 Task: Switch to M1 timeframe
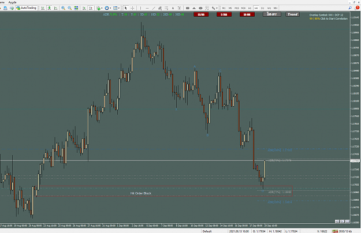[224, 8]
